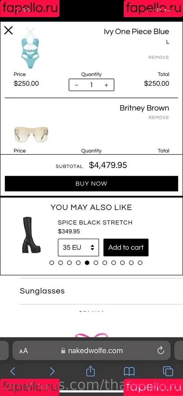Viewport: 183px width, 396px height.
Task: Reload page via address bar icon
Action: tap(161, 350)
